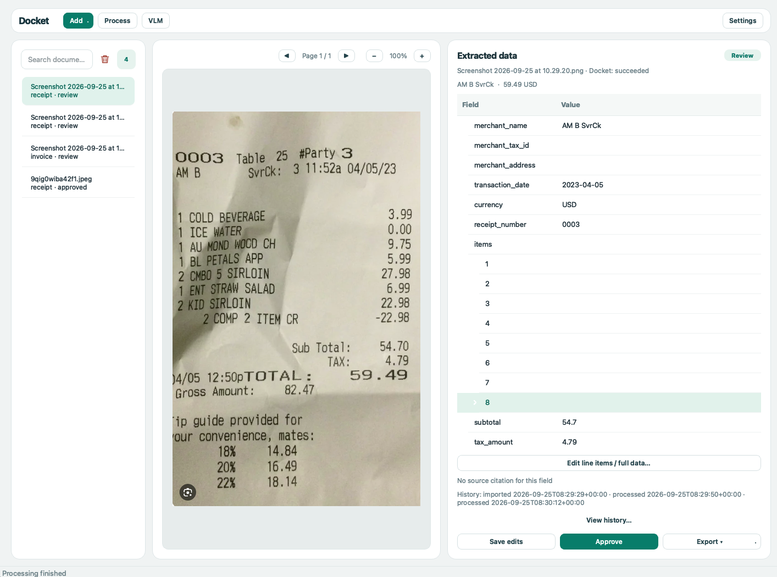Click the subtotal value 54.7

[569, 423]
